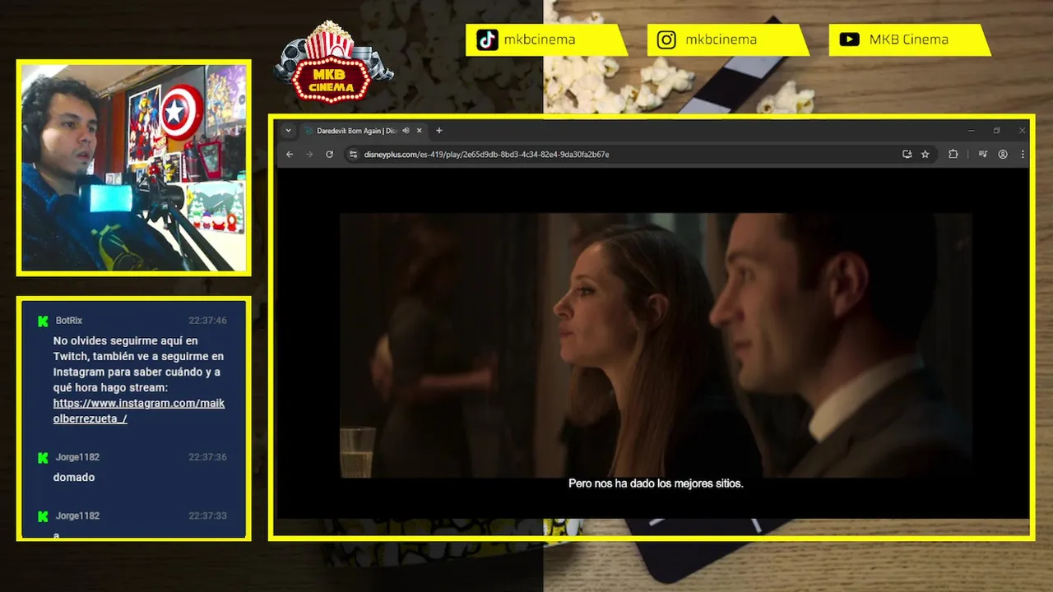Click the streamer webcam thumbnail
The width and height of the screenshot is (1053, 592).
pyautogui.click(x=133, y=168)
